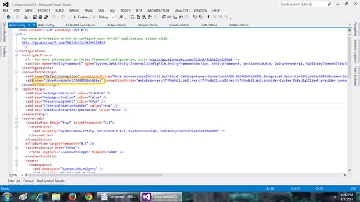Click the Undo arrow in the toolbar

(54, 17)
